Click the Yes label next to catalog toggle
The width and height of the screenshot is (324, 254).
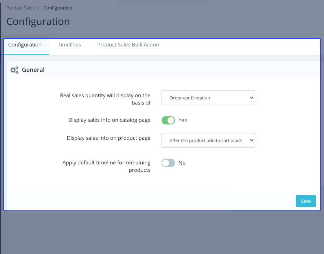[x=183, y=120]
